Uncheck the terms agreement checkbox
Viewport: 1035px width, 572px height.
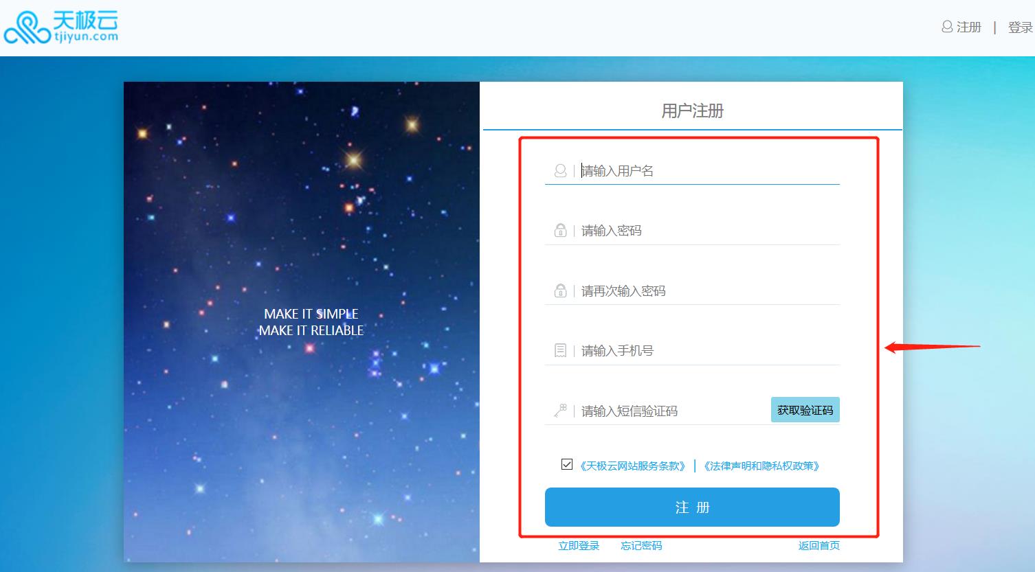(x=567, y=464)
